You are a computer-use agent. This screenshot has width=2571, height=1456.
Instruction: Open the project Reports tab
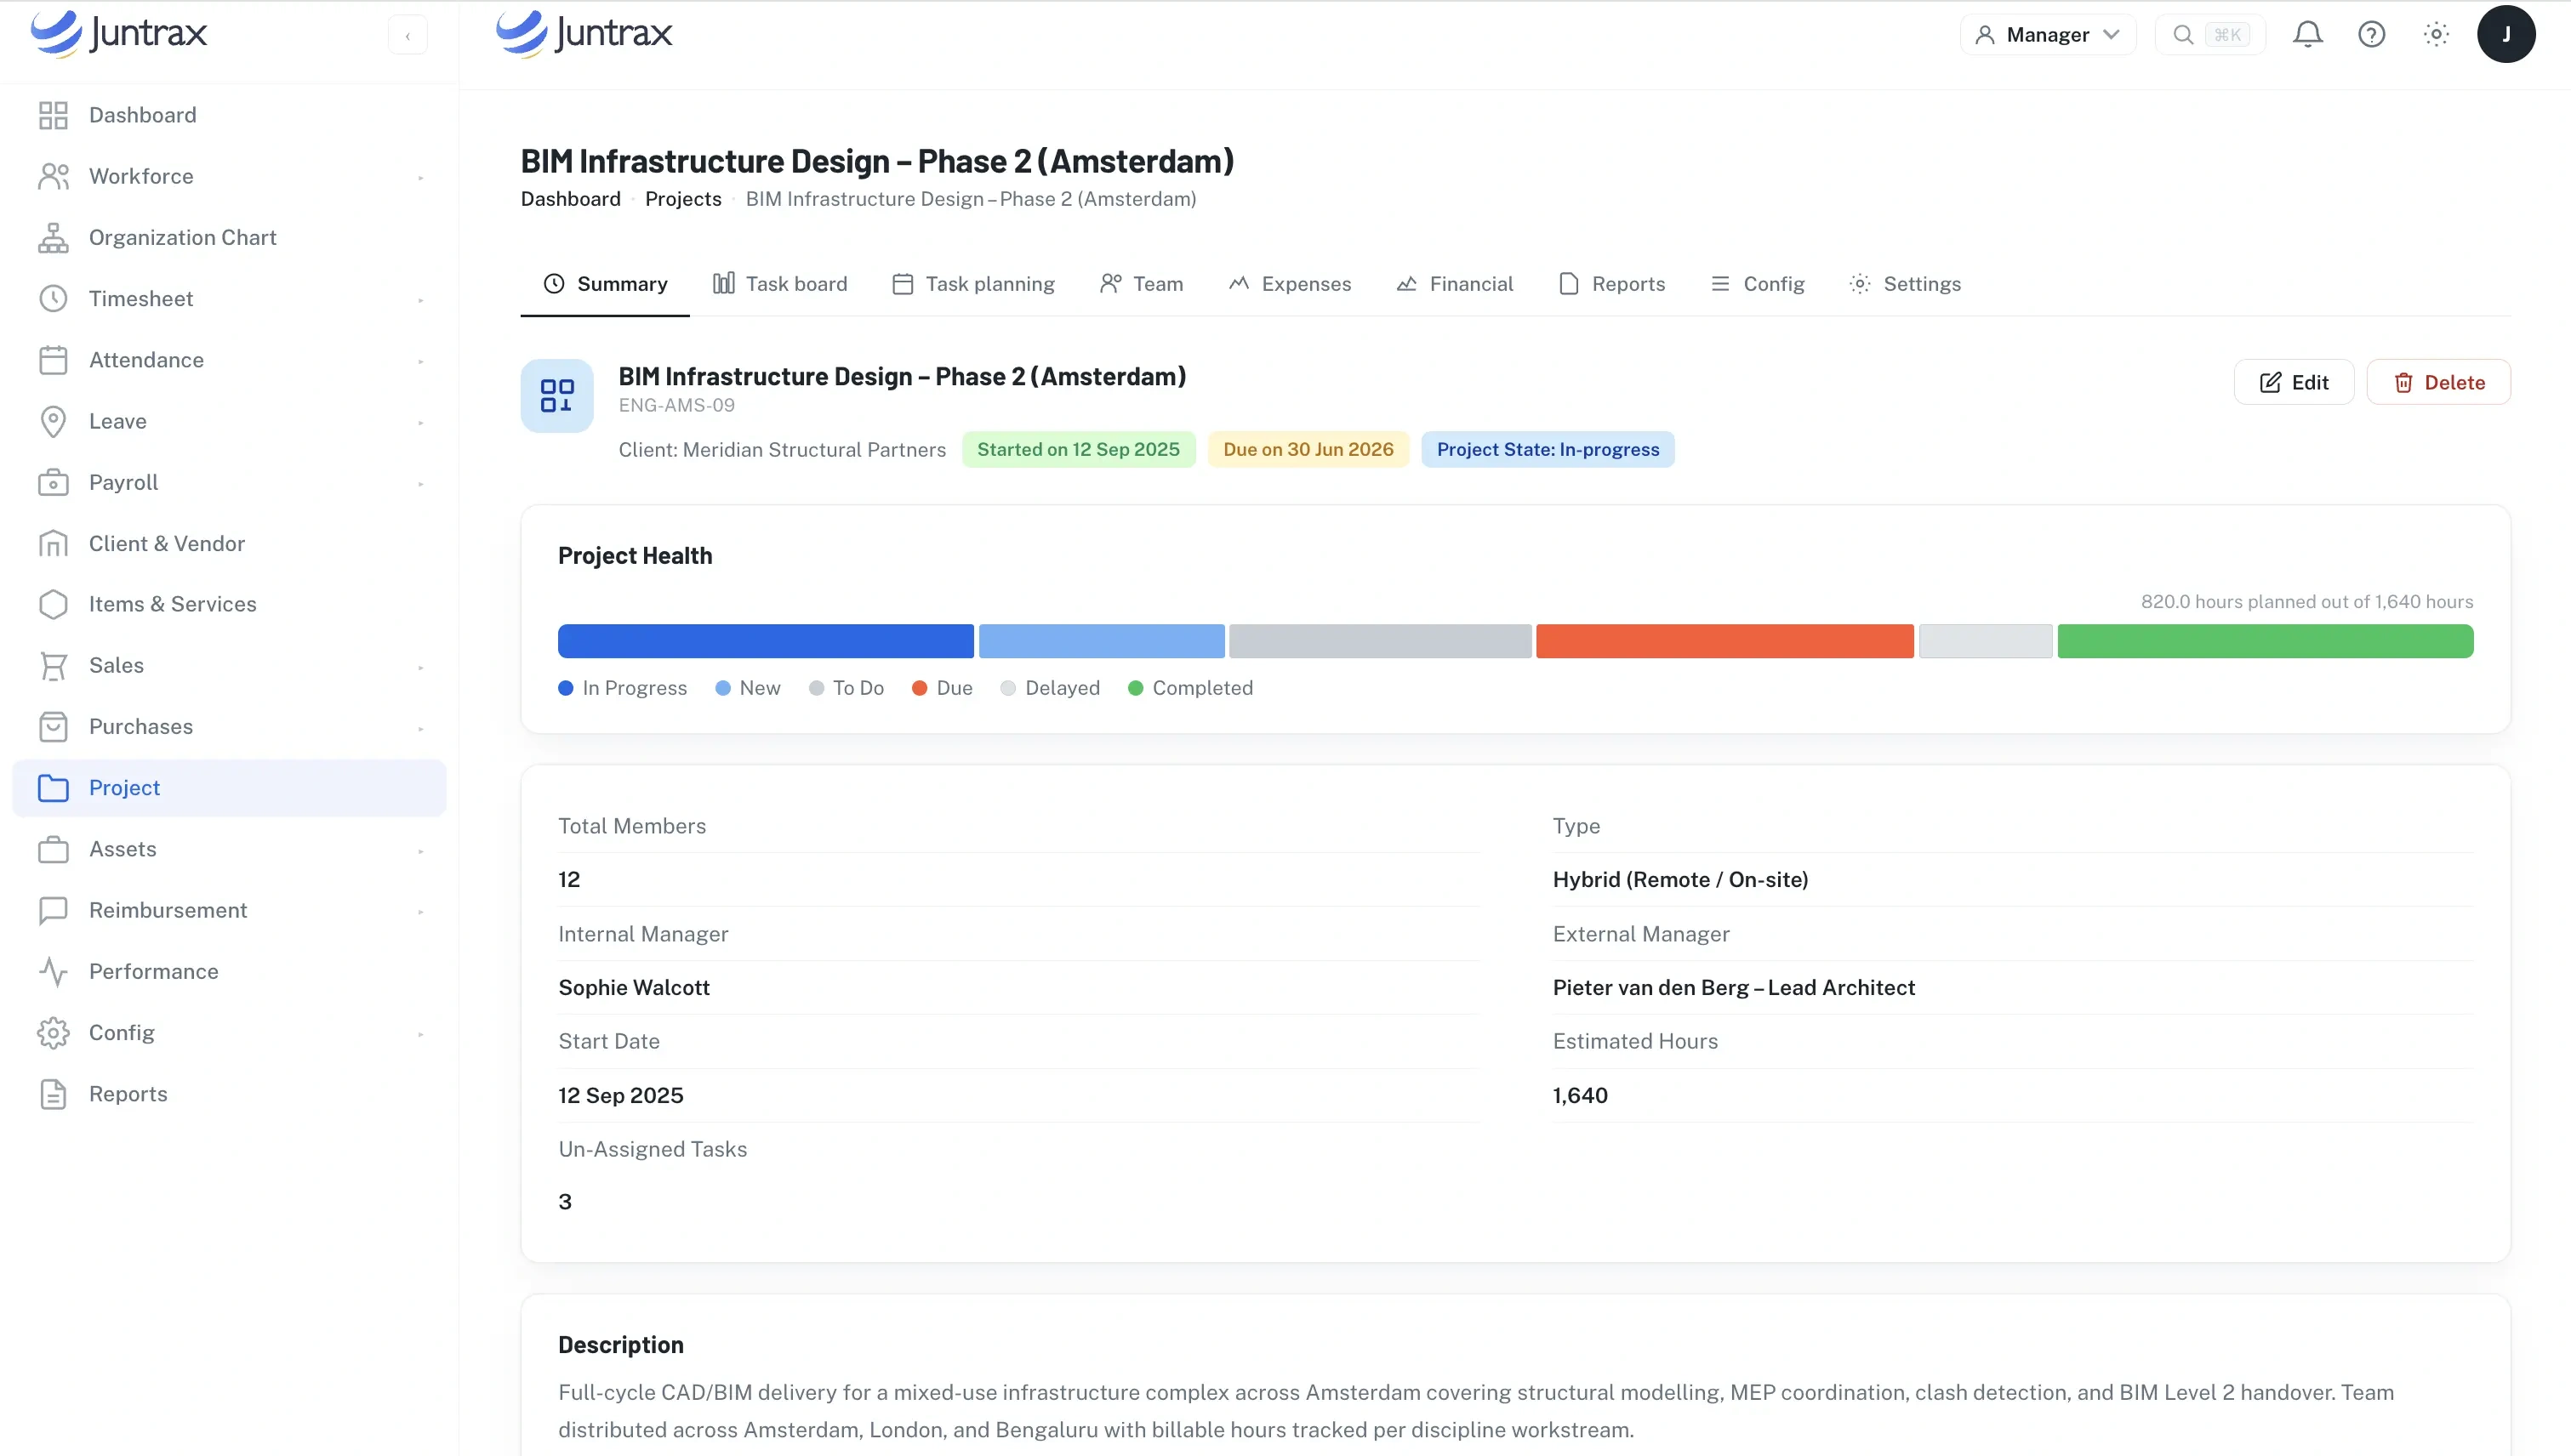tap(1611, 284)
